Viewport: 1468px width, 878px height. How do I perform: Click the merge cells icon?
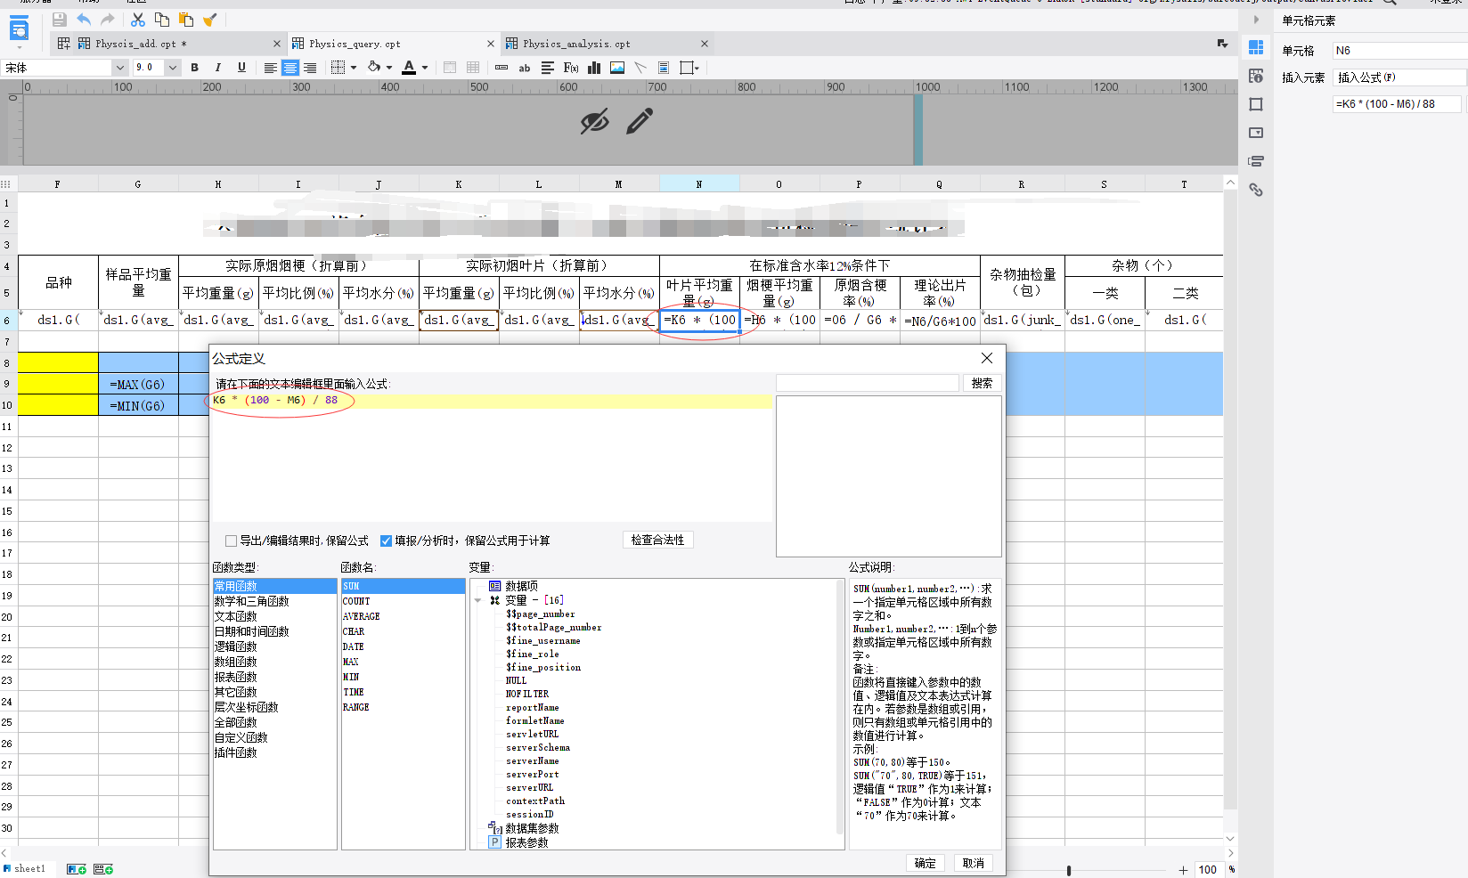coord(450,68)
